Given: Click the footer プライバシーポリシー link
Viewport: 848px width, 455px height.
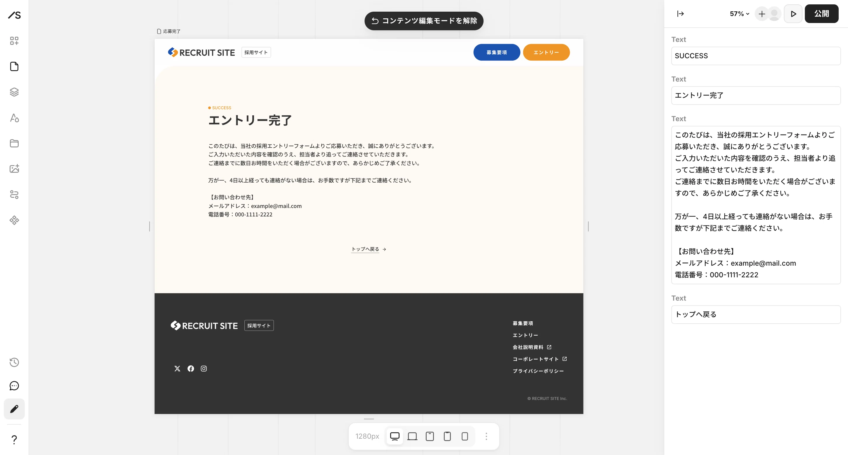Looking at the screenshot, I should point(538,371).
